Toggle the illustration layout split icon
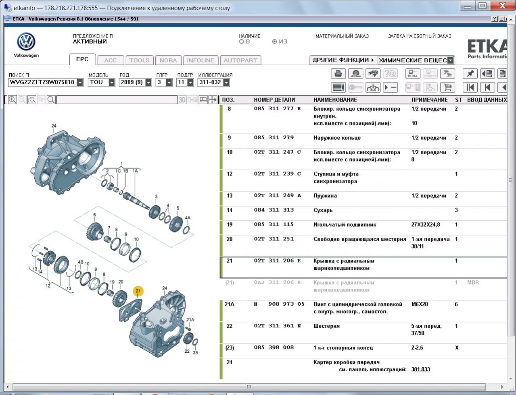This screenshot has width=516, height=395. tap(203, 100)
